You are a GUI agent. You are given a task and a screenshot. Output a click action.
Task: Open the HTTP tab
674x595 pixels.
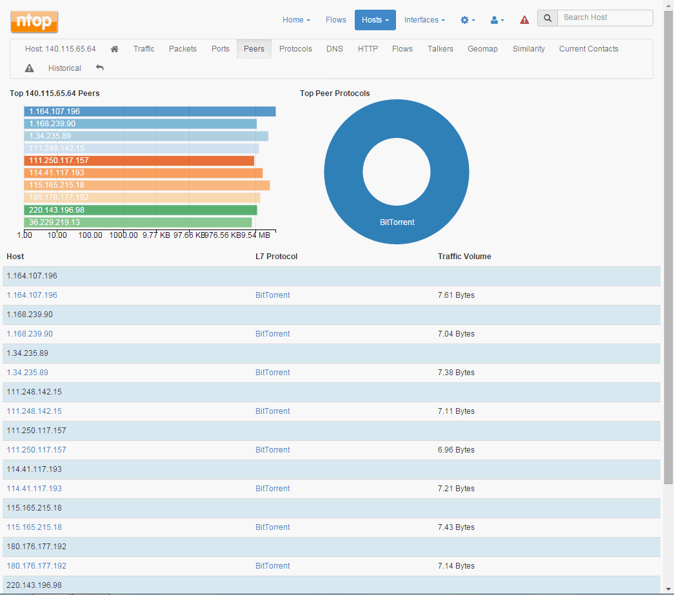[368, 49]
